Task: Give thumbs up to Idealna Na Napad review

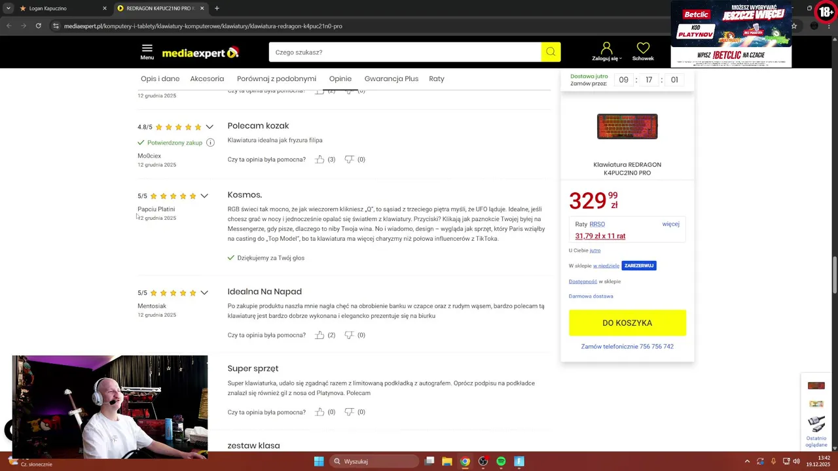Action: click(x=319, y=335)
